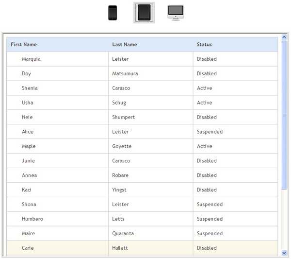This screenshot has width=291, height=259.
Task: Select the tablet device preview icon
Action: (x=144, y=13)
